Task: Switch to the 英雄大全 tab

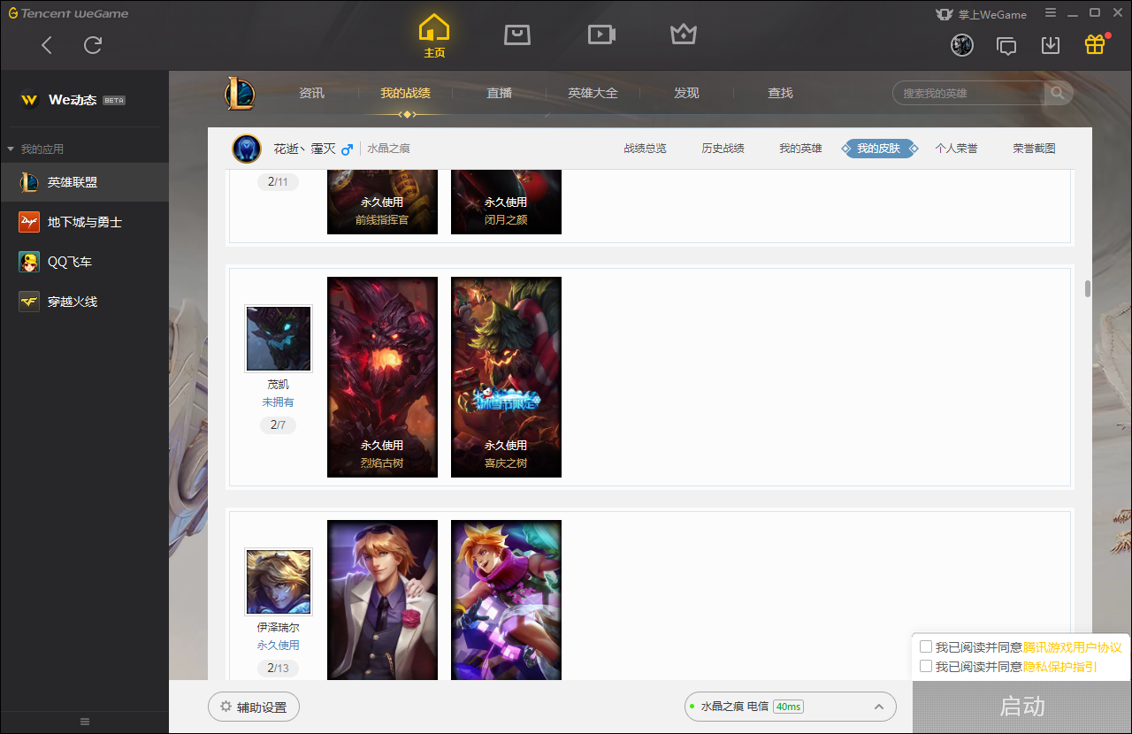Action: [593, 93]
